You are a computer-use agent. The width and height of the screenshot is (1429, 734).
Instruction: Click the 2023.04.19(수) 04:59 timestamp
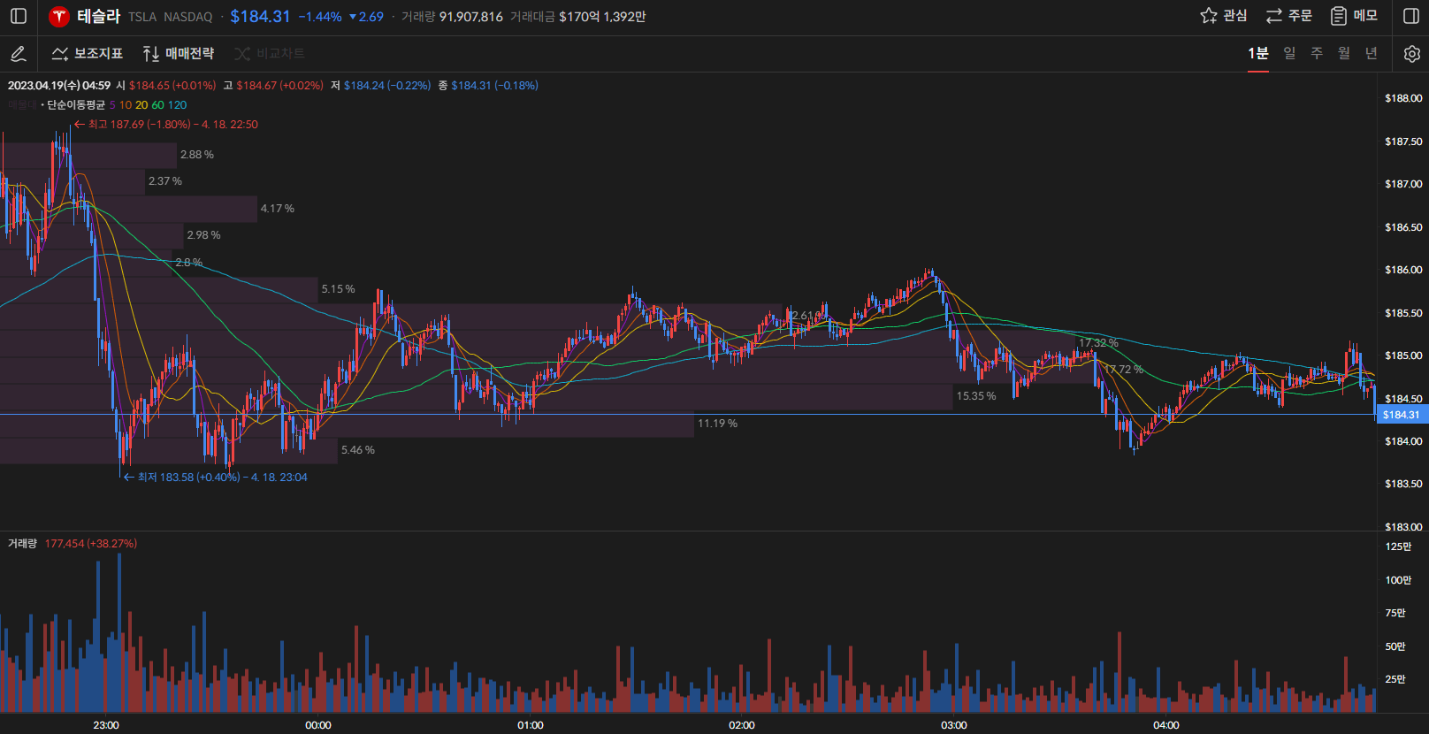point(59,86)
